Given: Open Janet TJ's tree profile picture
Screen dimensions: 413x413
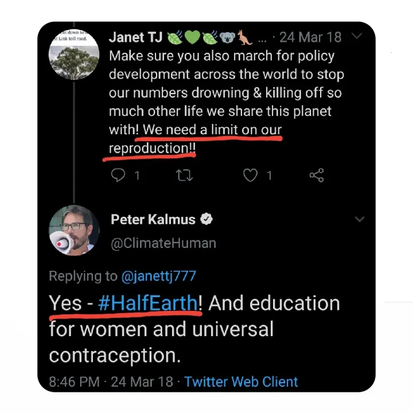Looking at the screenshot, I should (73, 55).
